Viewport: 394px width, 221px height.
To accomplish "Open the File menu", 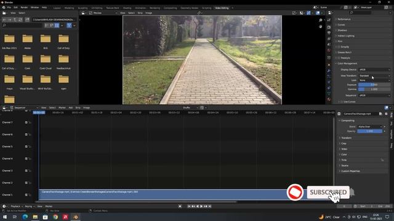I will (9, 7).
